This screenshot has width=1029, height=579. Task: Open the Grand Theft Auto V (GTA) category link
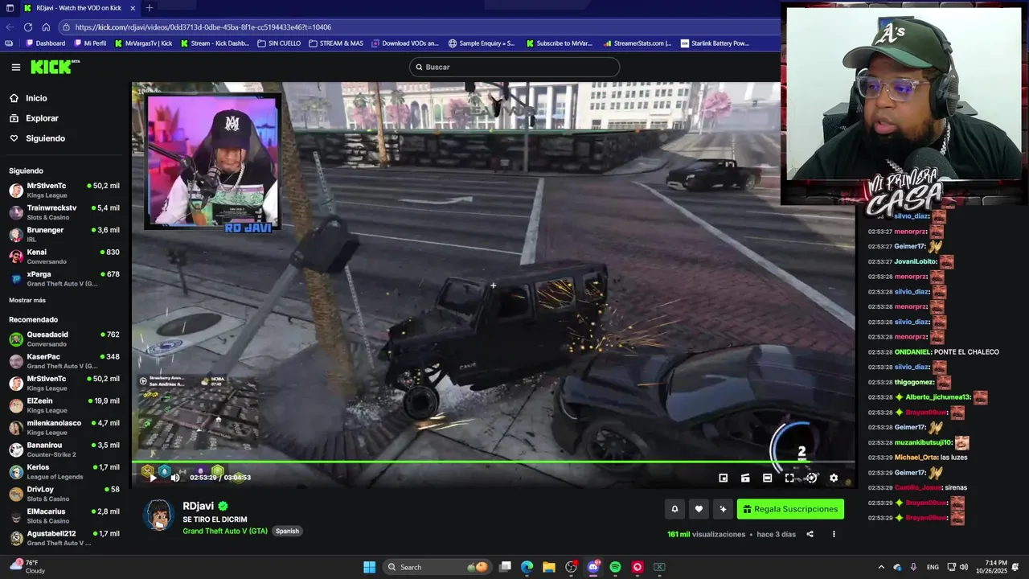tap(225, 531)
